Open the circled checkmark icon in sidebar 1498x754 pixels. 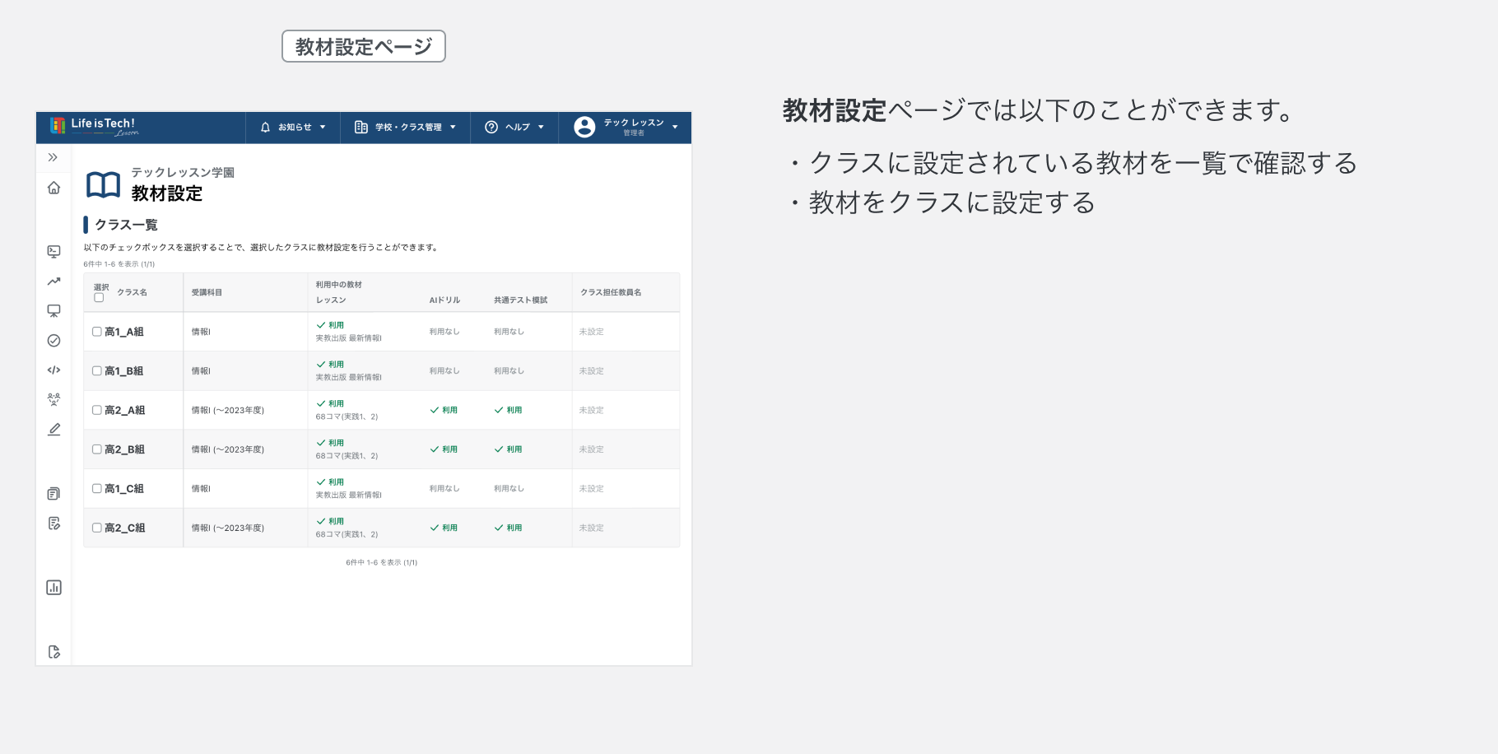click(x=53, y=341)
